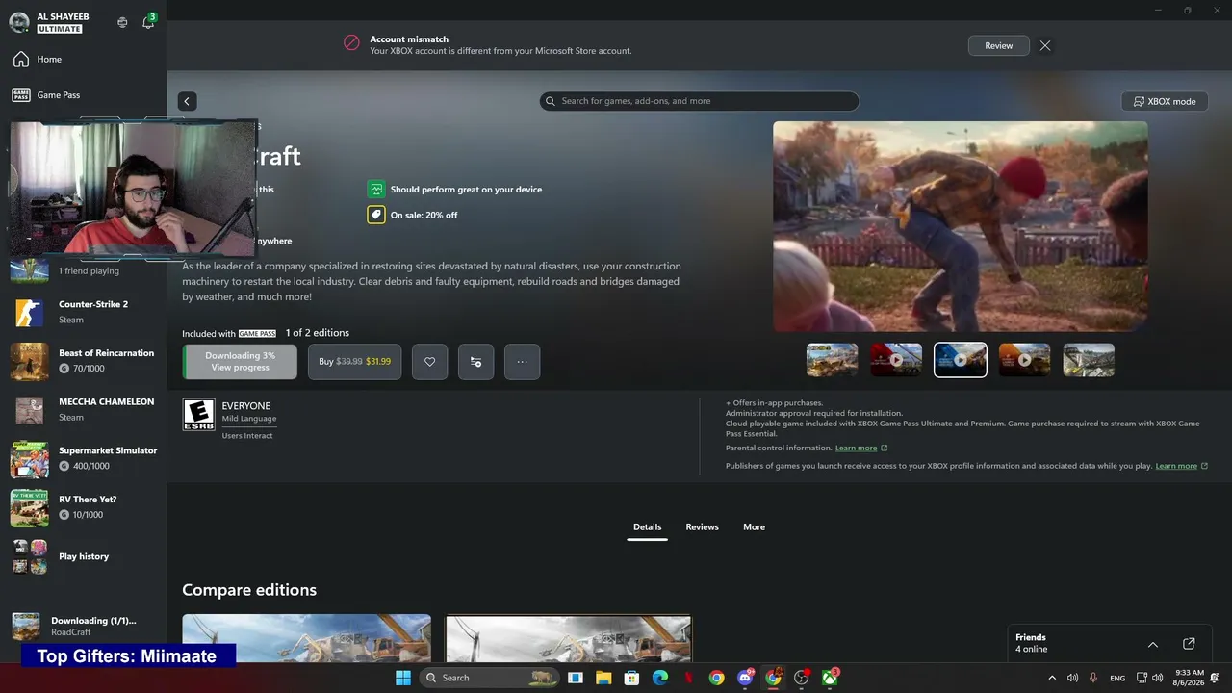Play the large trailer preview

pyautogui.click(x=961, y=226)
